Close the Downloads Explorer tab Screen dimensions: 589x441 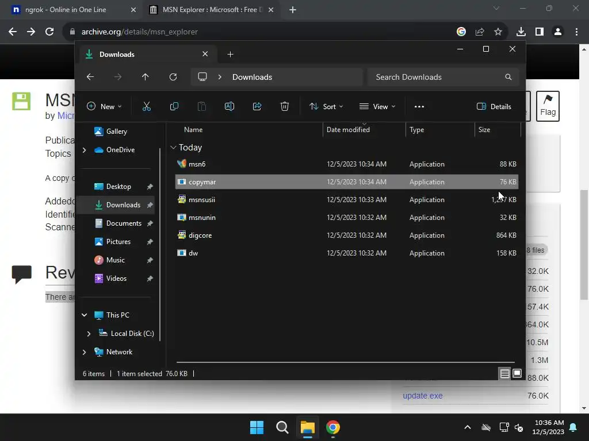(x=205, y=54)
